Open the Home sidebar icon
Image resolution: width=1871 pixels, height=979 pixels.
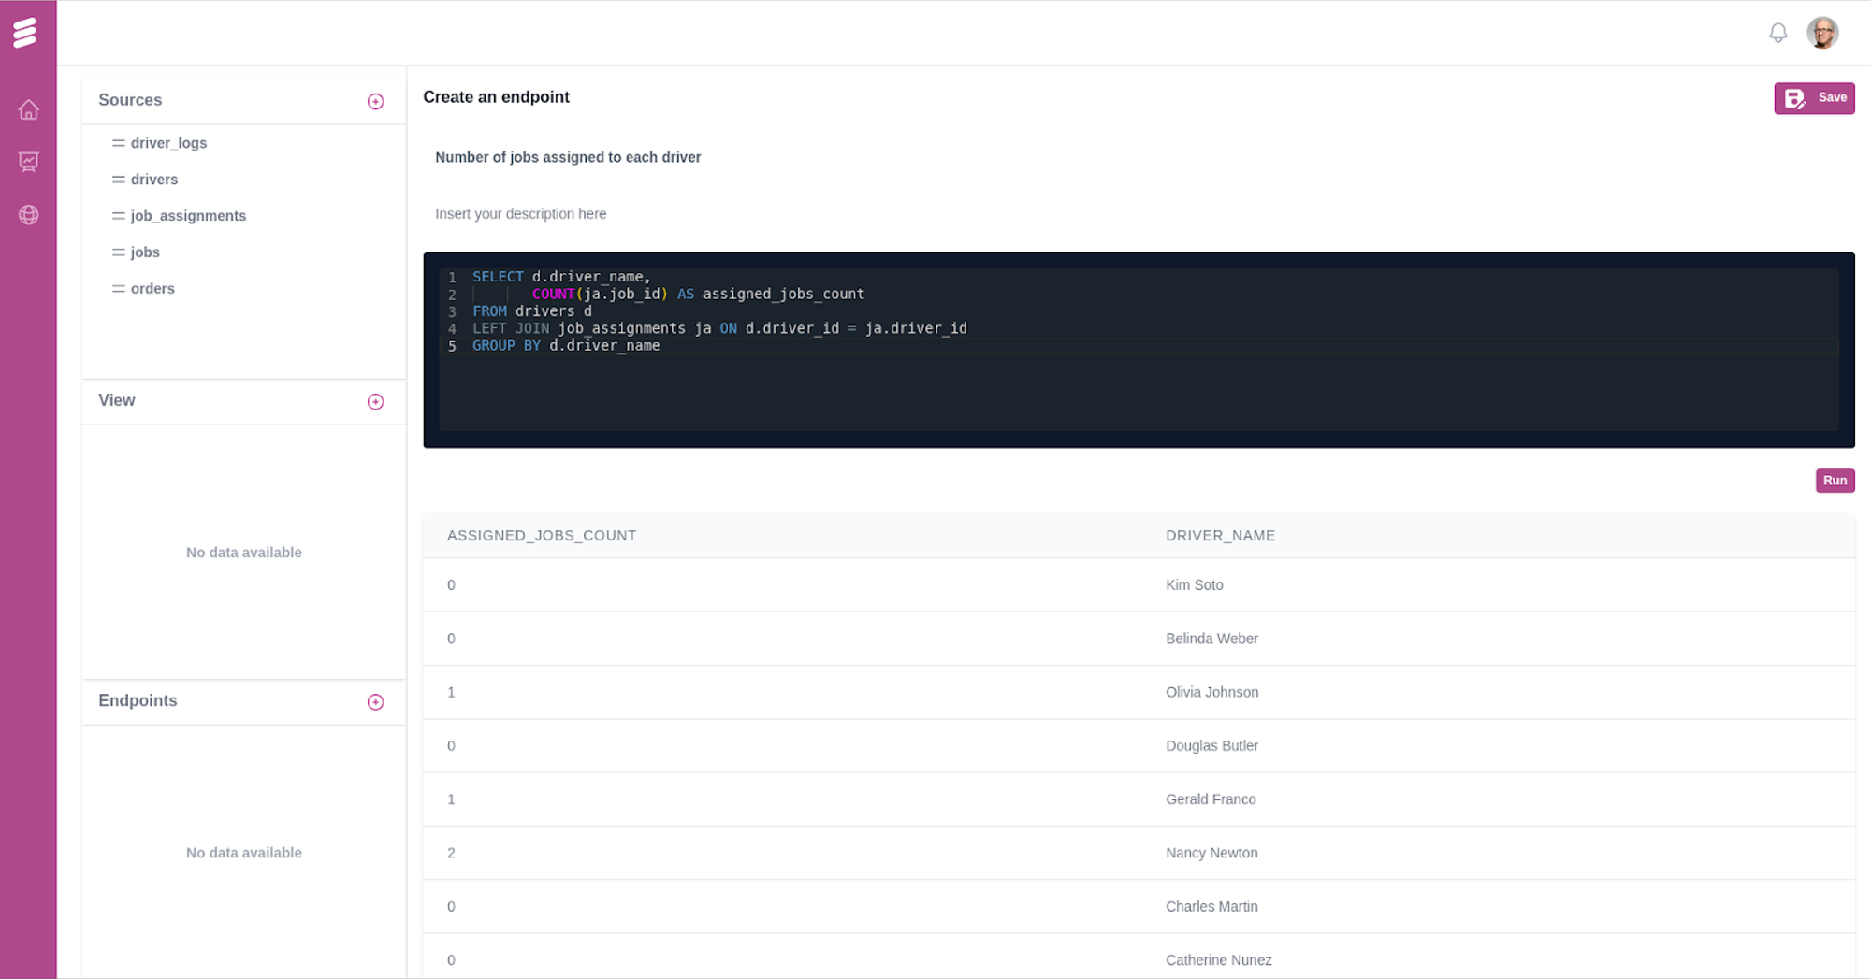(x=28, y=109)
